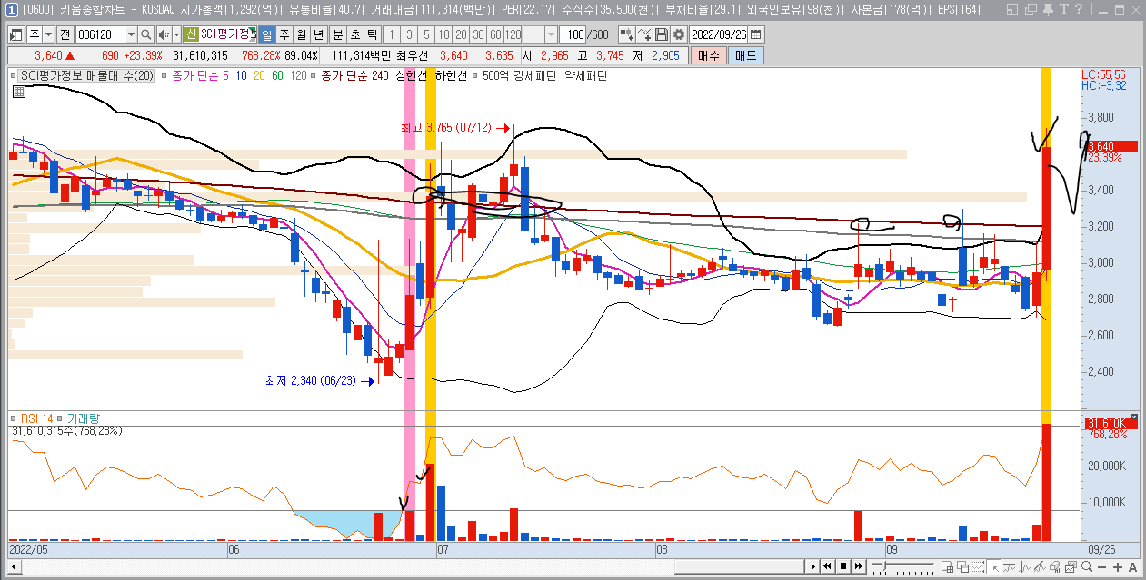1146x580 pixels.
Task: Toggle the 틱 (tick) period button
Action: pyautogui.click(x=371, y=34)
